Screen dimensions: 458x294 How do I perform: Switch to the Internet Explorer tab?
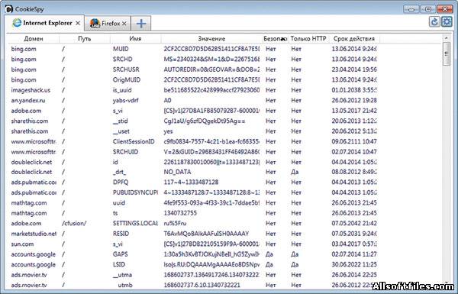click(45, 23)
